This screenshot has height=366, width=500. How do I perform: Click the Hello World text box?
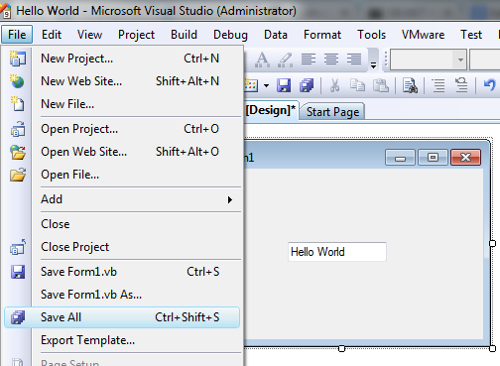coord(337,252)
